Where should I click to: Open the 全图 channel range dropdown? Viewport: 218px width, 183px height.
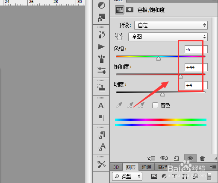(168, 37)
